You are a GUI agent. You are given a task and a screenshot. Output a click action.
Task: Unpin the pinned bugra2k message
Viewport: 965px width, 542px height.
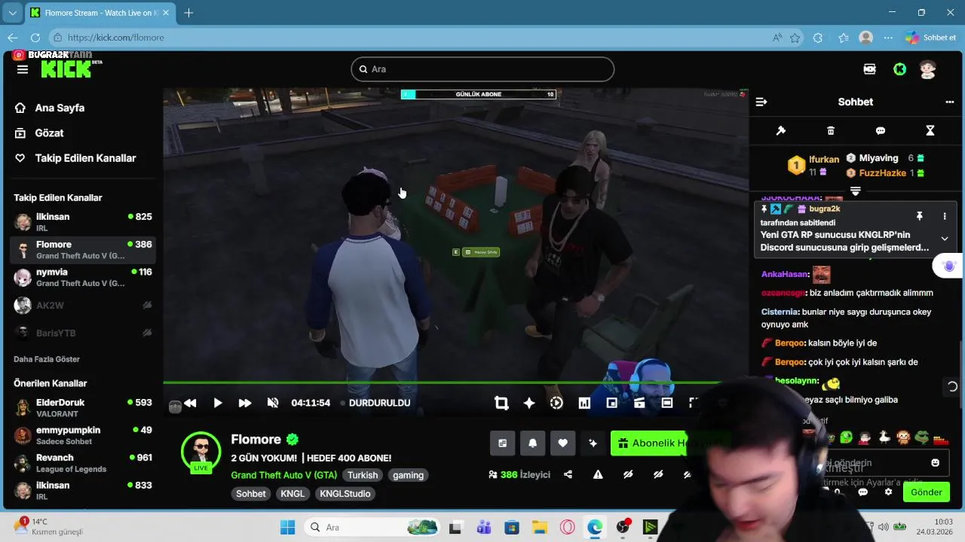pos(919,216)
